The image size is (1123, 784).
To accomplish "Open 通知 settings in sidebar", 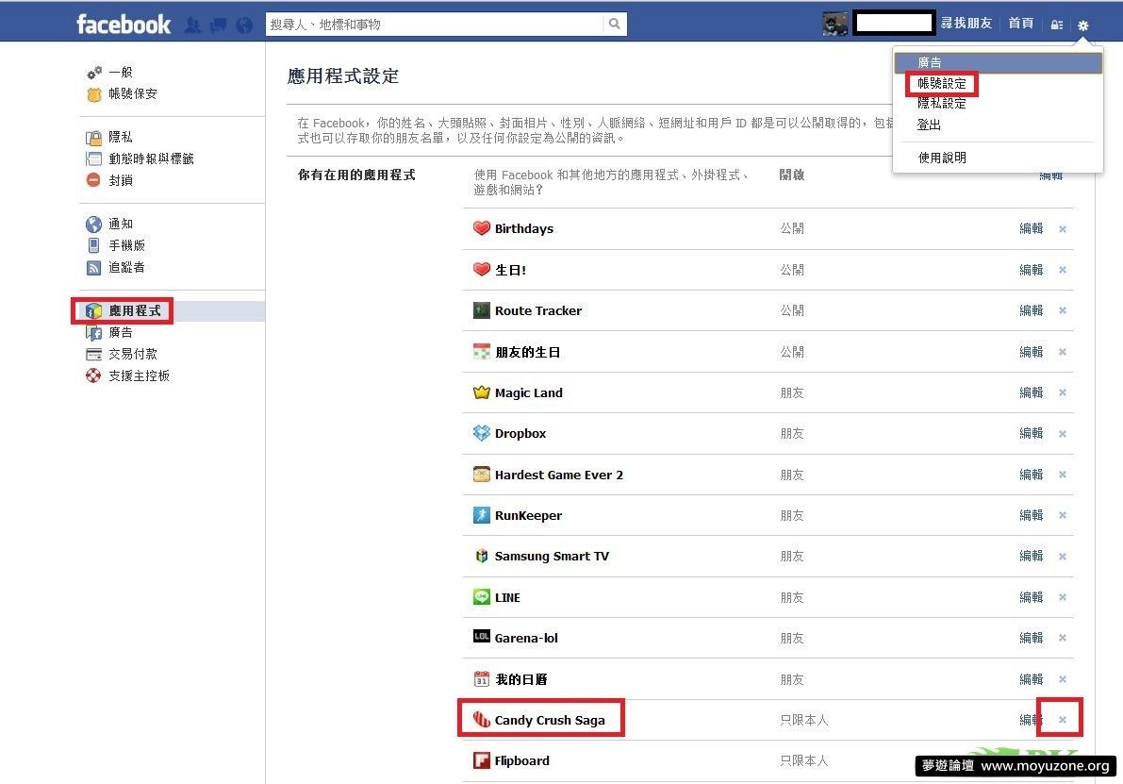I will [x=121, y=225].
